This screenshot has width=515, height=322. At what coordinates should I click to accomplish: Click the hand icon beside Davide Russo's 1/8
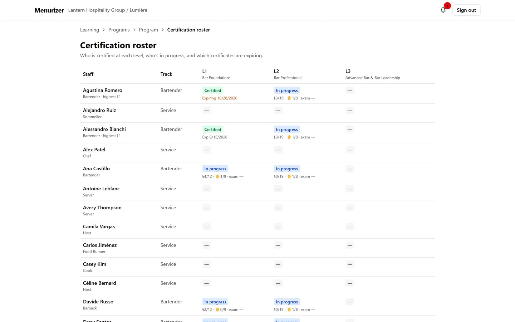click(289, 309)
